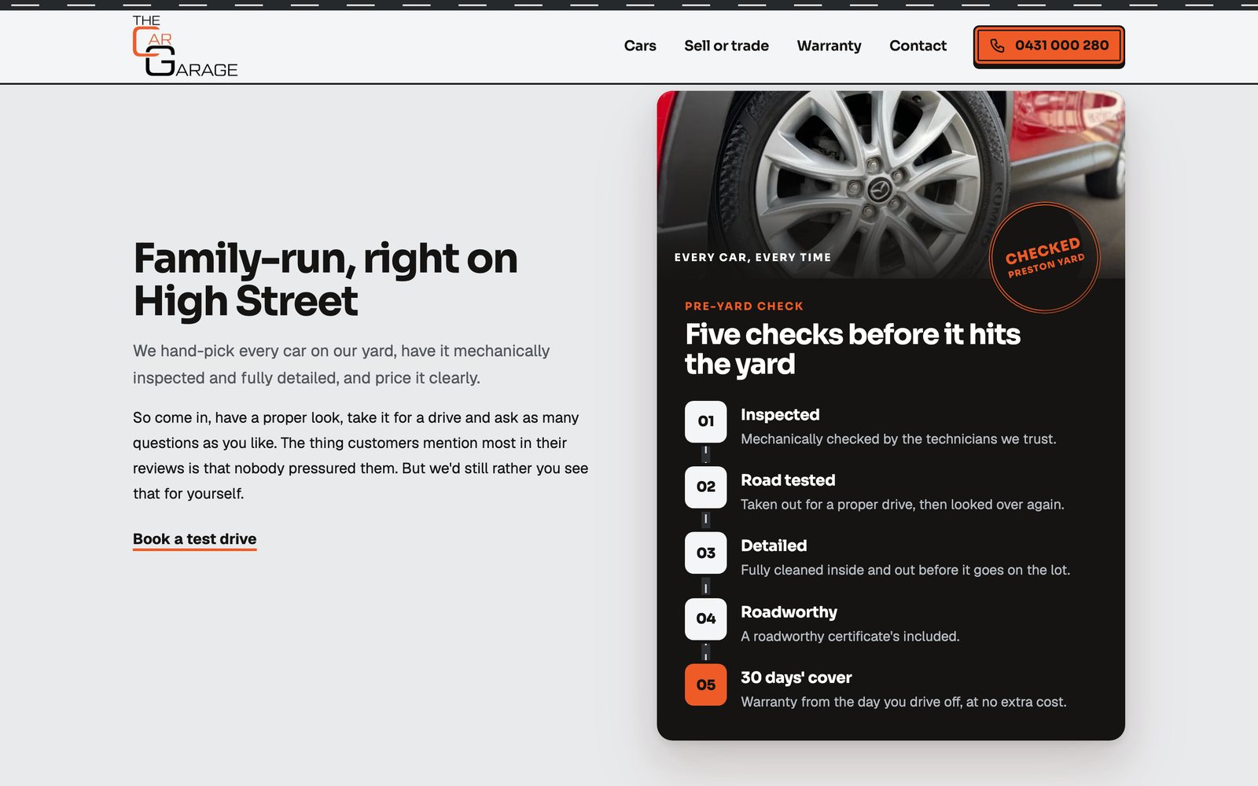Open the Warranty nav link
The image size is (1258, 786).
(x=829, y=46)
